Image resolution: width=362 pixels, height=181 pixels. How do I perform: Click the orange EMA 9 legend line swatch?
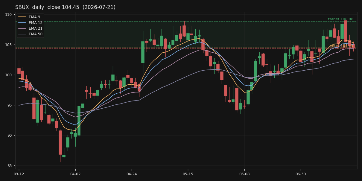[x=22, y=17]
